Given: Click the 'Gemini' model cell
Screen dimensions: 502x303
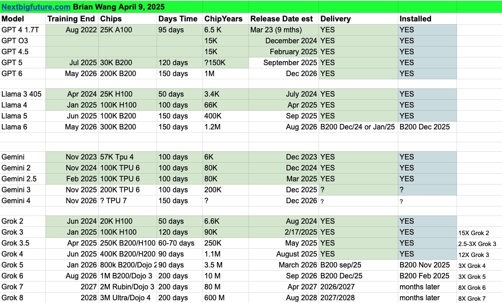Looking at the screenshot, I should [23, 157].
